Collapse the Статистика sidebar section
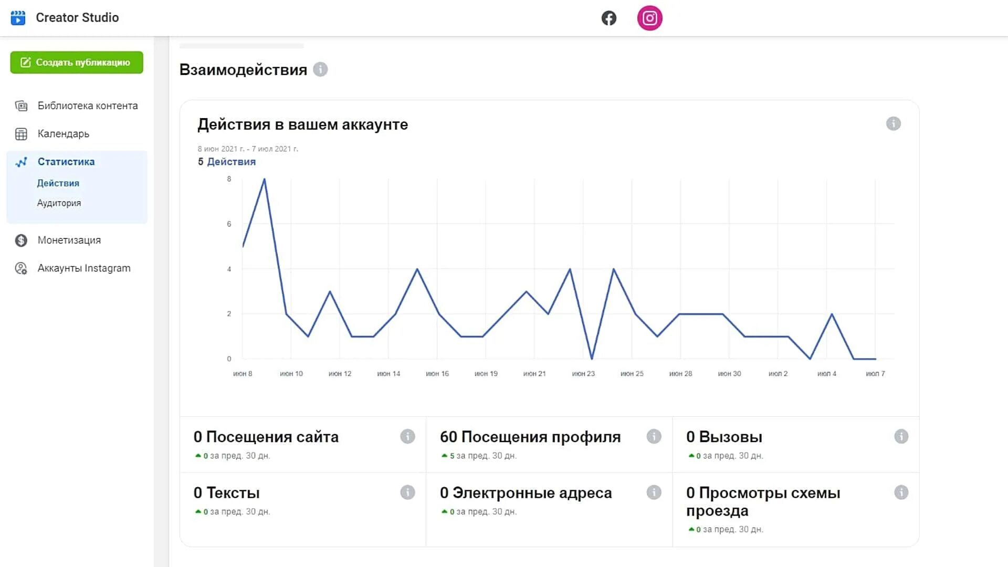Viewport: 1008px width, 567px height. point(66,162)
